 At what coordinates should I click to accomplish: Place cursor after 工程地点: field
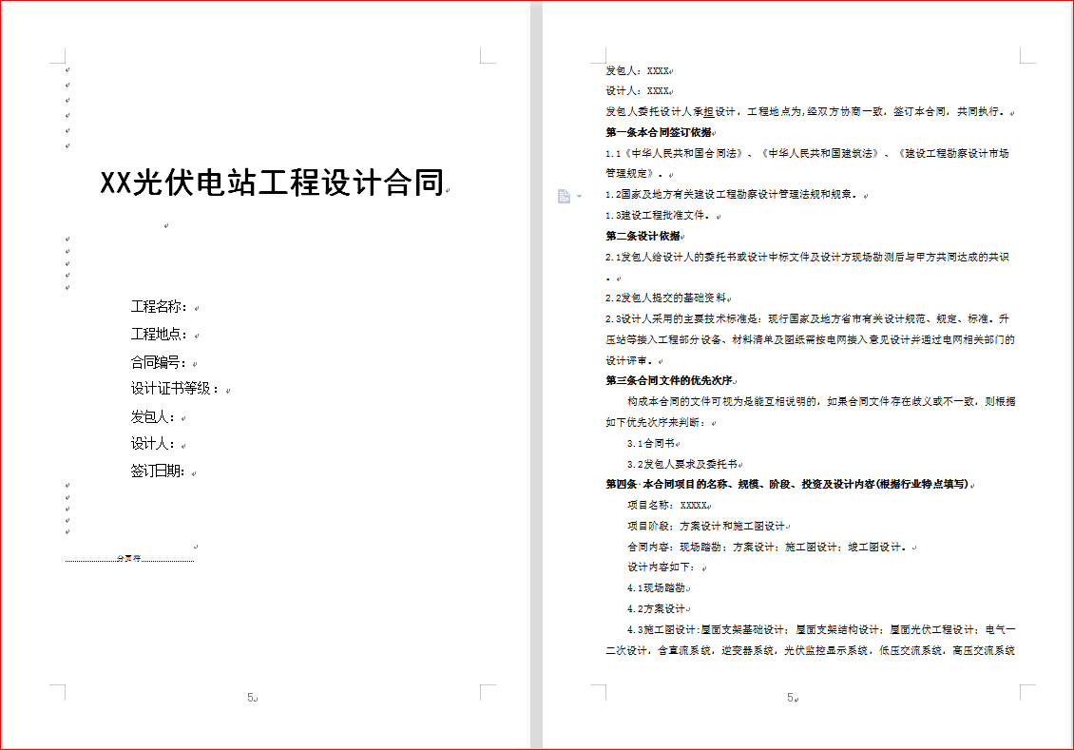(x=194, y=335)
